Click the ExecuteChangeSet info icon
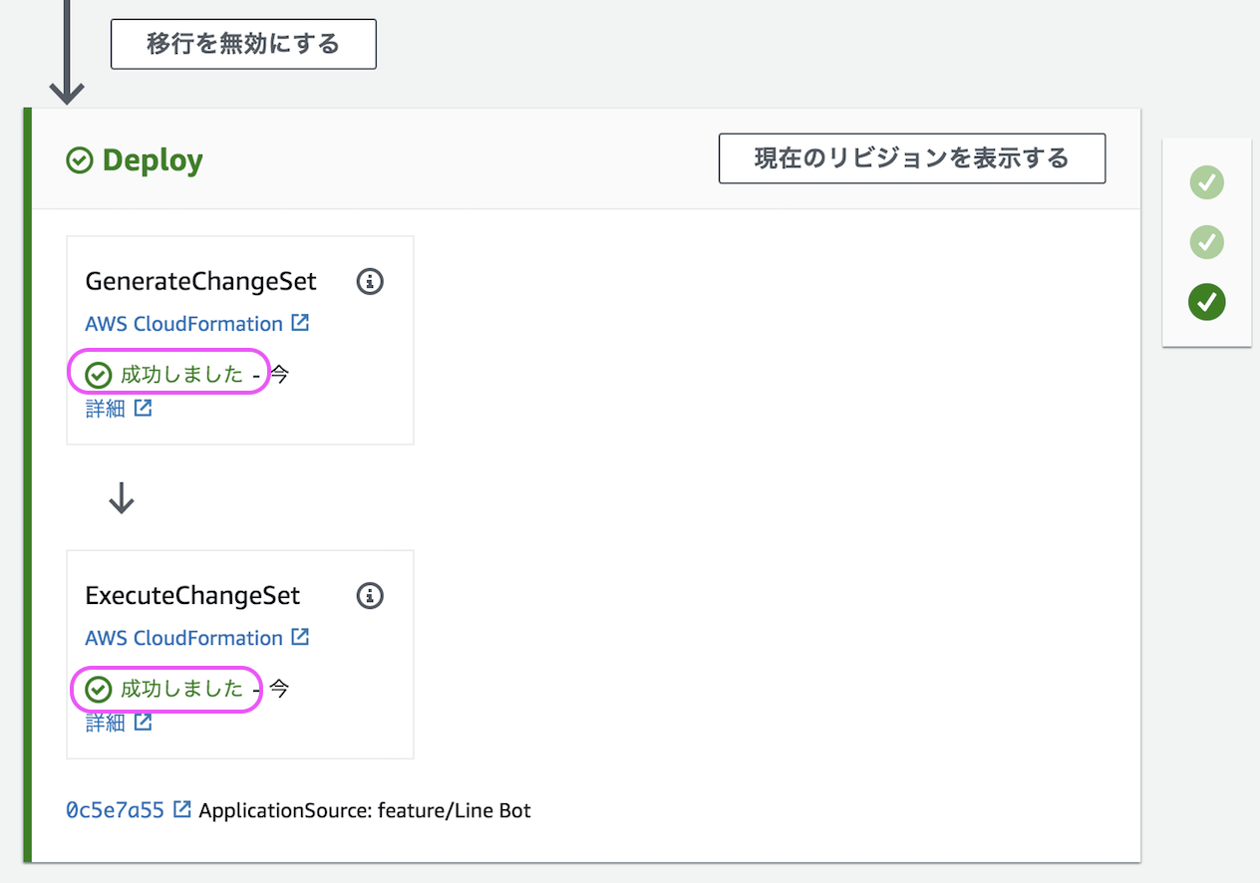 [x=370, y=596]
